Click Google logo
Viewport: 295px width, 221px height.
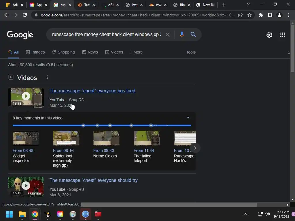(20, 35)
